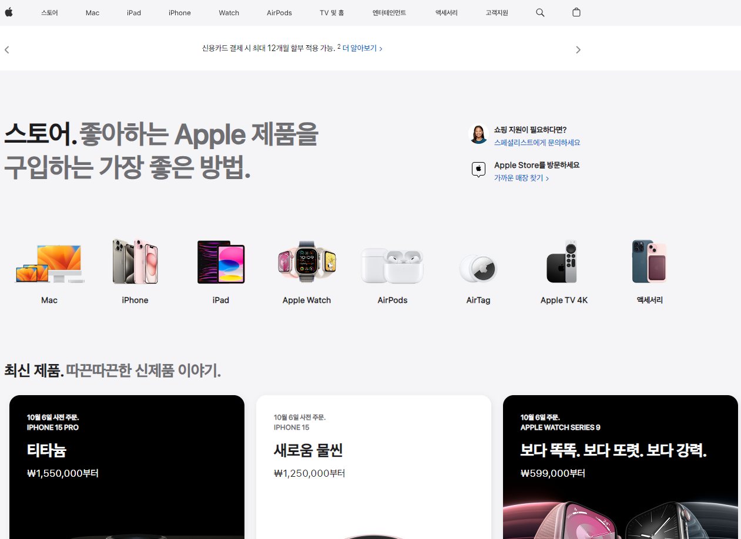Open the shopping bag icon
741x539 pixels.
tap(576, 12)
